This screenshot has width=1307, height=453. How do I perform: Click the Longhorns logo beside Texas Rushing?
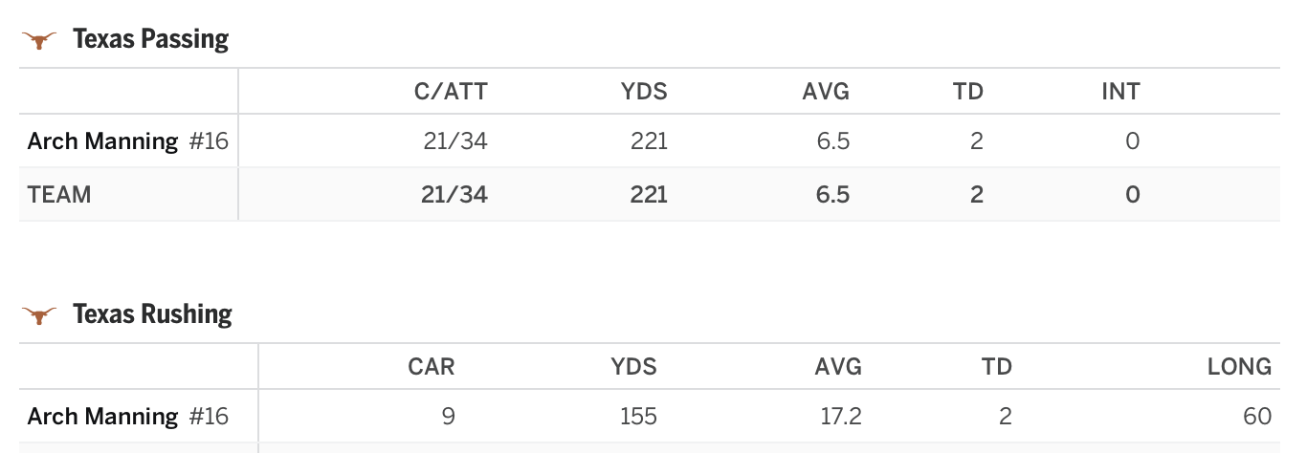point(39,314)
